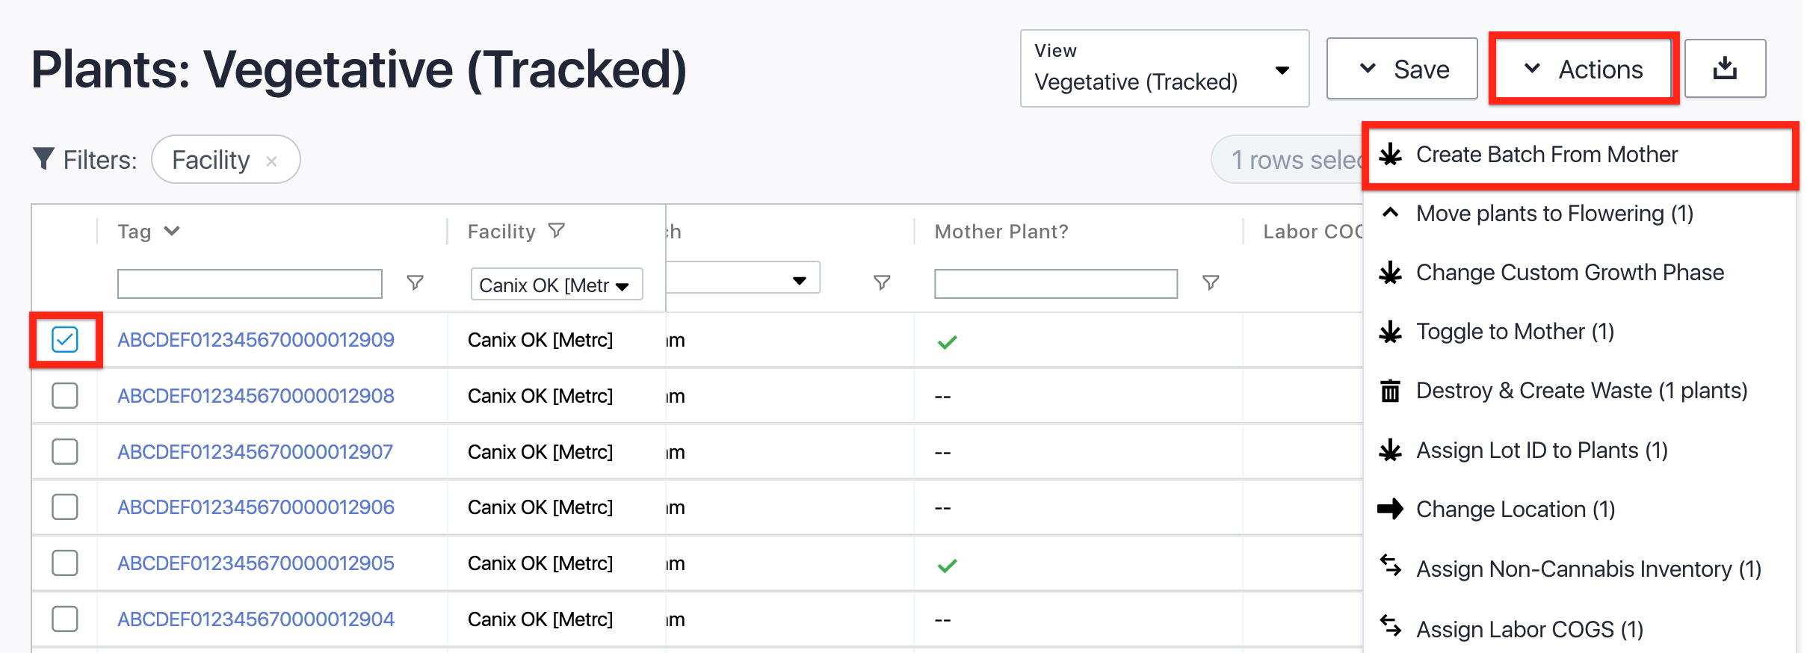Check the row for tag ending 12905

pyautogui.click(x=65, y=563)
